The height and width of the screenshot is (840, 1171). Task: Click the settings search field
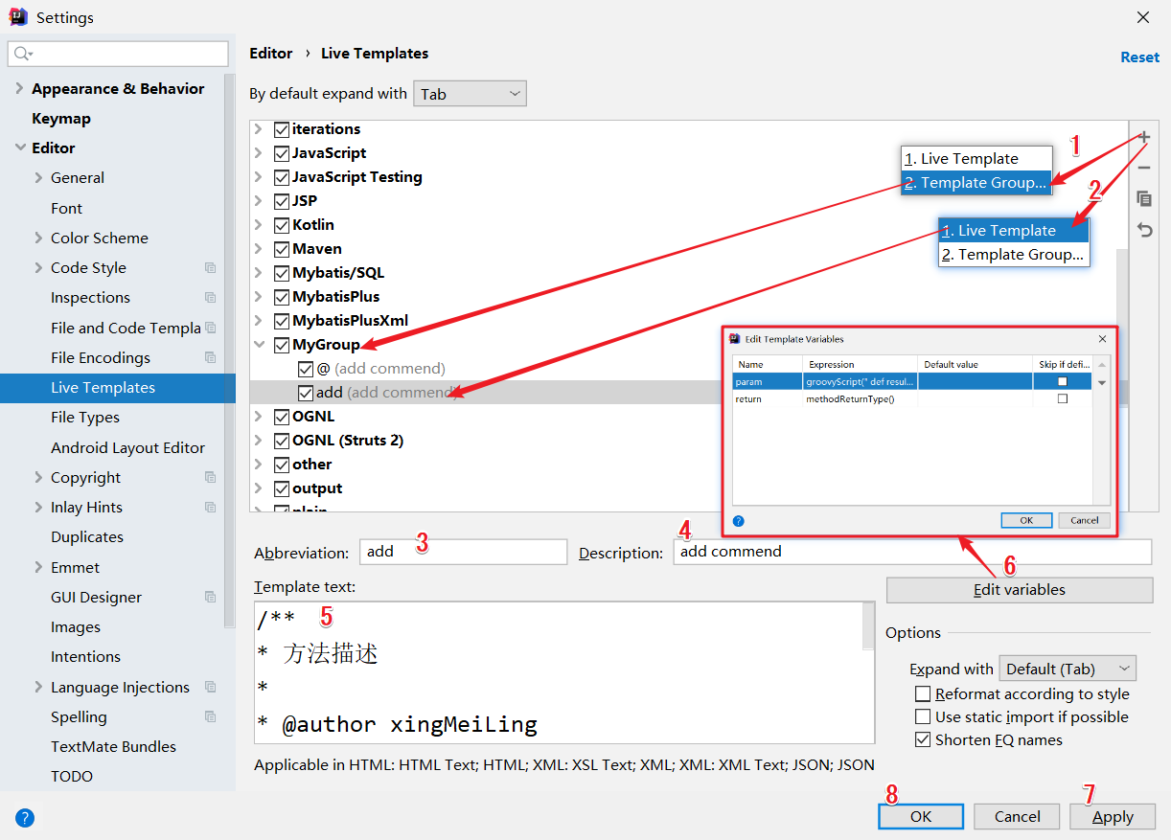point(118,54)
